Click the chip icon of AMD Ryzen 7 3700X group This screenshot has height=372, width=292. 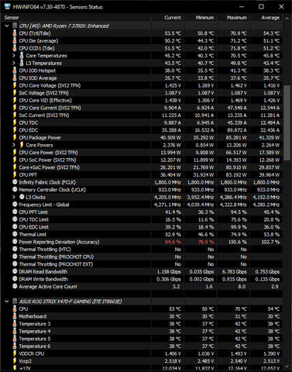pyautogui.click(x=15, y=26)
